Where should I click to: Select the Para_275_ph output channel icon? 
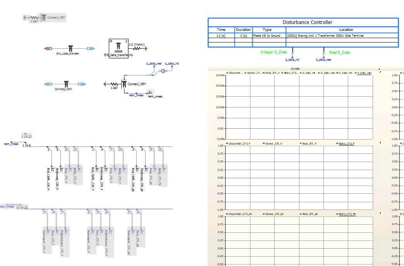142,232
